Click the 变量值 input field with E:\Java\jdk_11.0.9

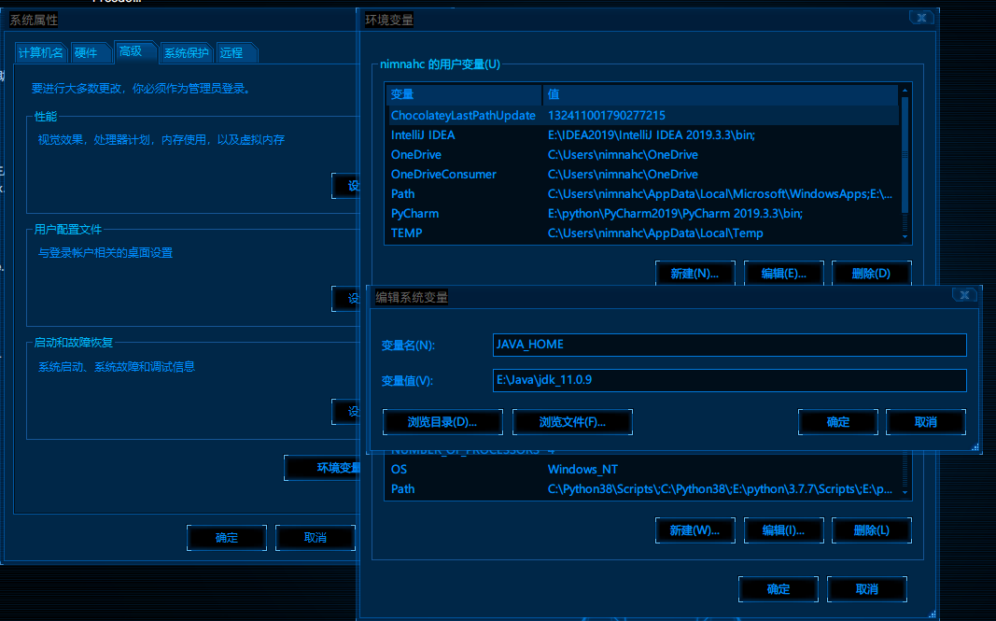coord(729,380)
